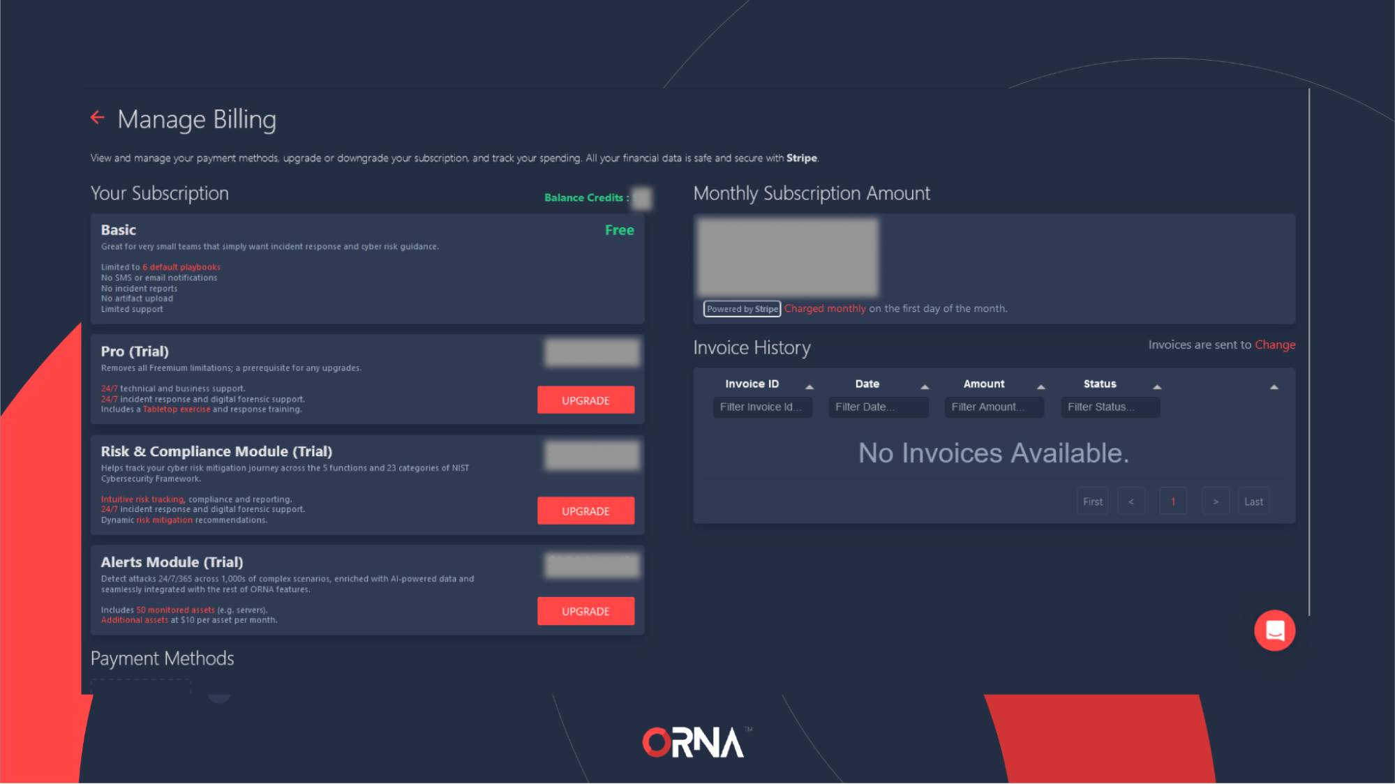Navigate to next page in invoice history
Viewport: 1395px width, 784px height.
click(1215, 502)
